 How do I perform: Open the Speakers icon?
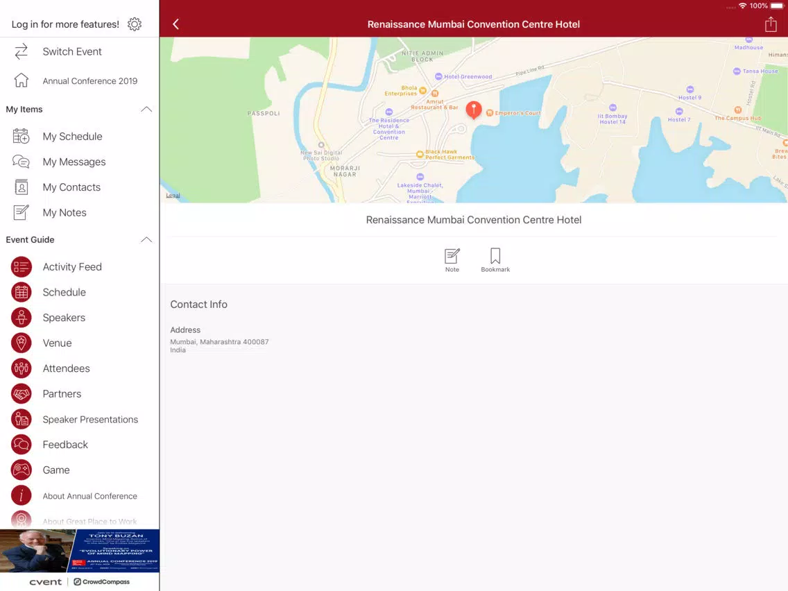click(x=21, y=318)
